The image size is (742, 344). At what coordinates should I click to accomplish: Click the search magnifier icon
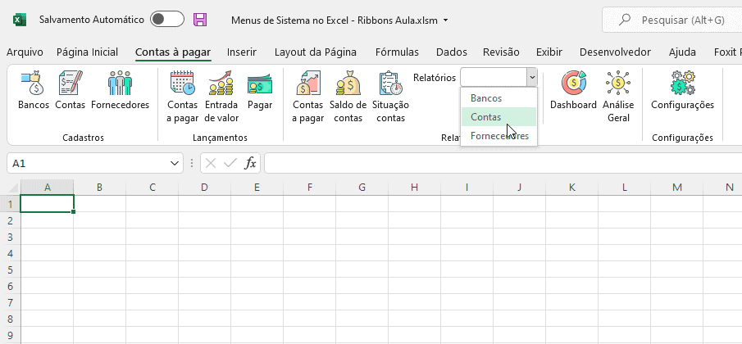625,20
